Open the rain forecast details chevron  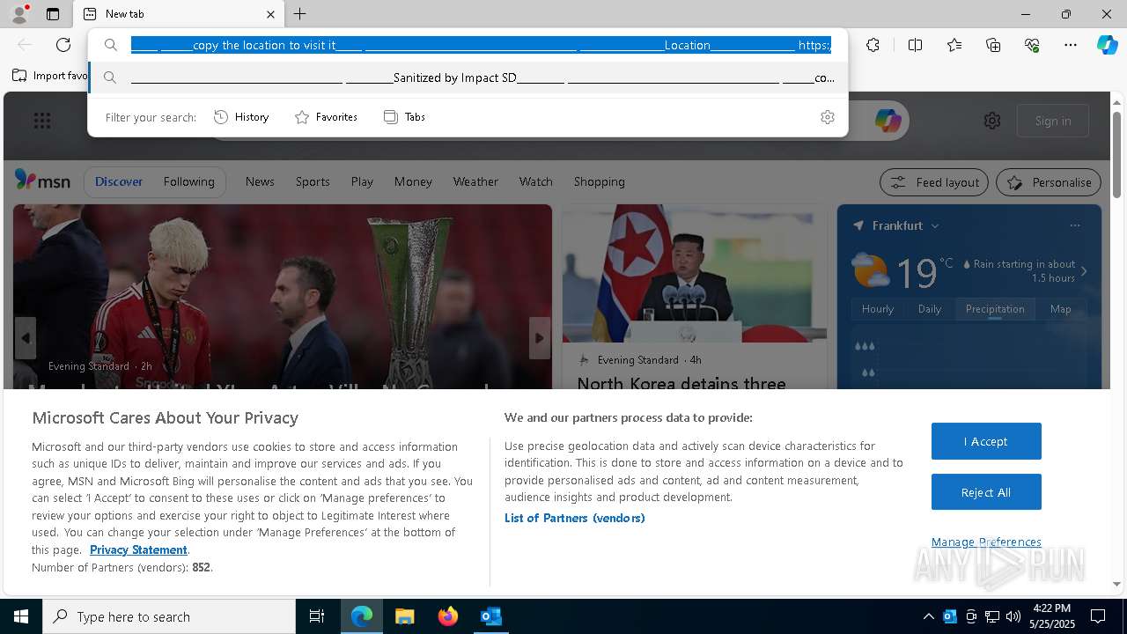[x=1084, y=271]
